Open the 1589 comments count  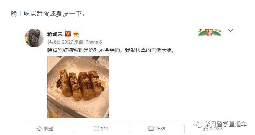click(160, 129)
